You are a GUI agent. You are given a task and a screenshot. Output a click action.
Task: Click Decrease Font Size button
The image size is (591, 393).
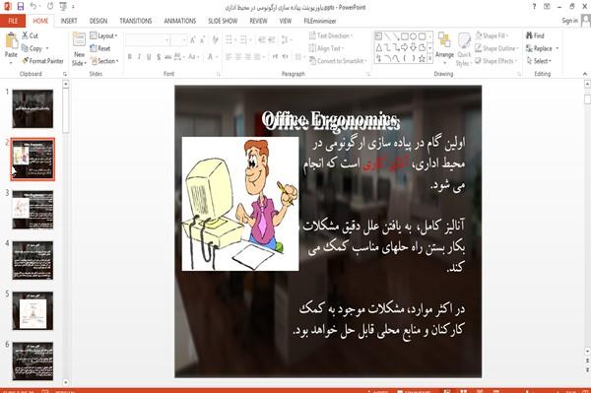tap(202, 39)
